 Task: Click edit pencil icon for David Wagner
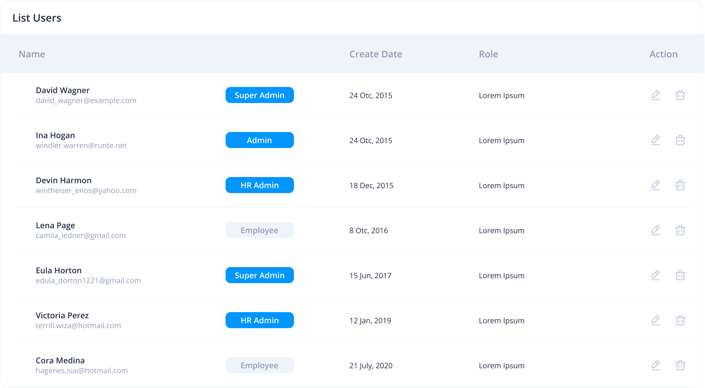coord(655,95)
